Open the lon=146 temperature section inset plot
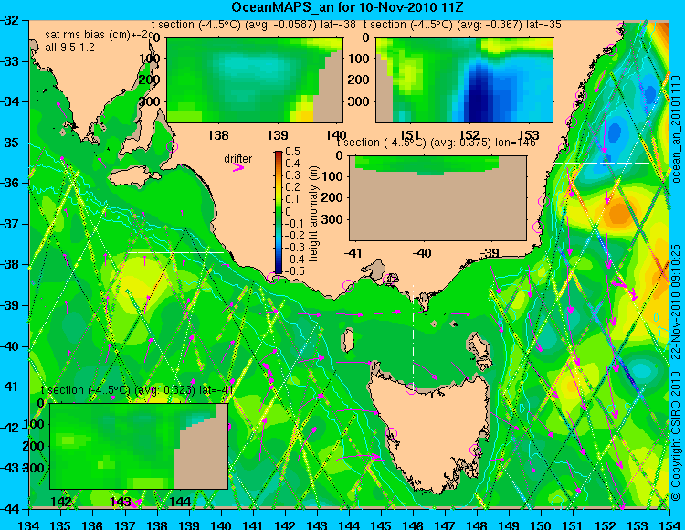 coord(437,198)
